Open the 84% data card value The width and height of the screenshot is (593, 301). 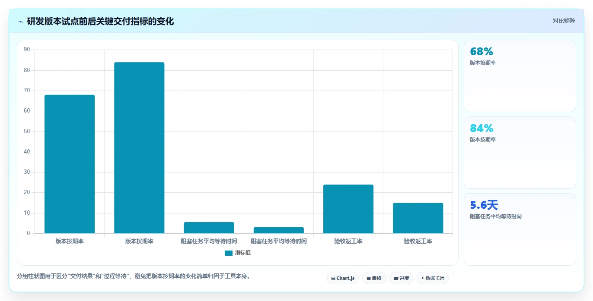[481, 129]
